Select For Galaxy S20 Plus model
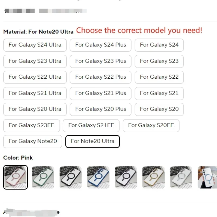The height and width of the screenshot is (217, 217). click(101, 109)
